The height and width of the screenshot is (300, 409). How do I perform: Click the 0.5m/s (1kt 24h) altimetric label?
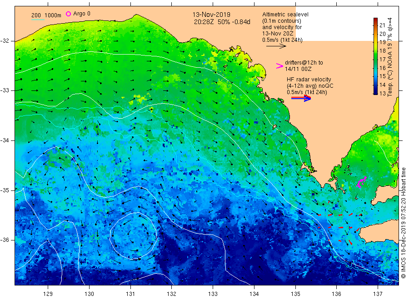pos(283,40)
